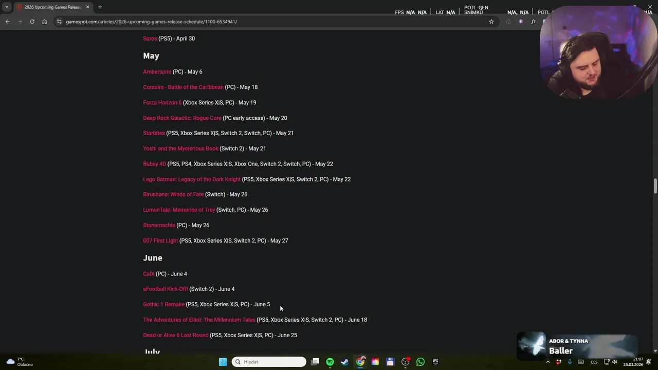Image resolution: width=658 pixels, height=370 pixels.
Task: Open Birushana: Winds of Fate link
Action: click(x=173, y=194)
